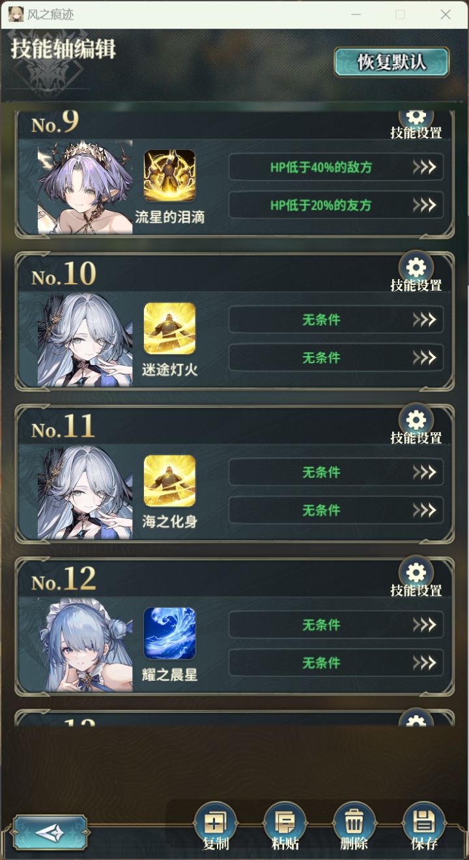Select the 海之化身 skill icon
The image size is (469, 860).
pyautogui.click(x=169, y=481)
